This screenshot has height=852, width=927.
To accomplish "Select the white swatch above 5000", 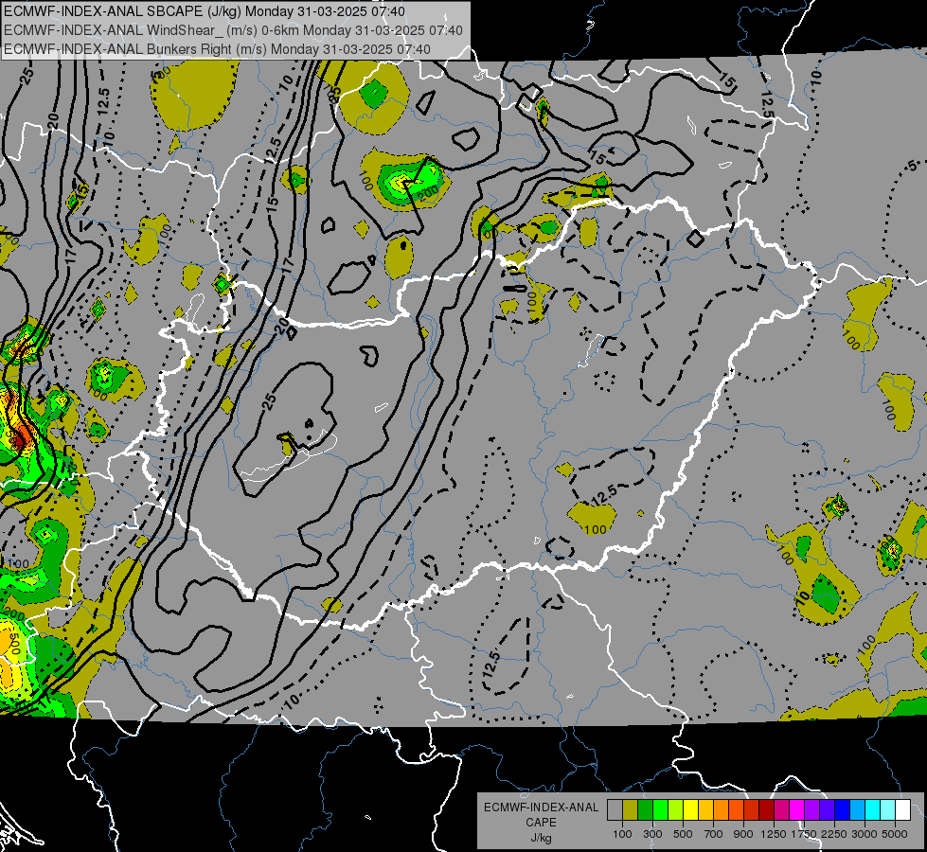I will tap(902, 810).
